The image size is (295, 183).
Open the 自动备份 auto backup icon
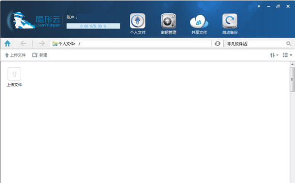point(230,24)
